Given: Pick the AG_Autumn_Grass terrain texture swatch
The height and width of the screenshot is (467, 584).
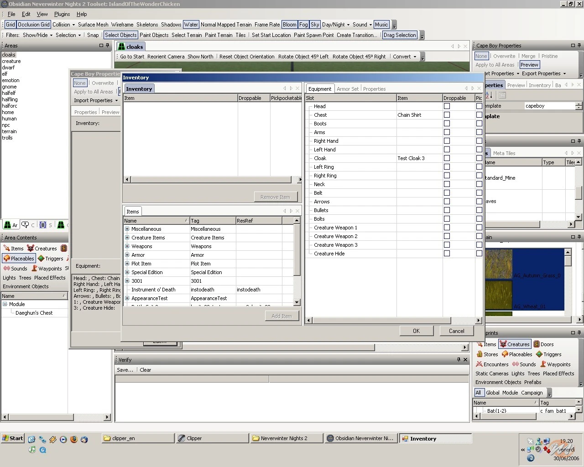Looking at the screenshot, I should (x=499, y=263).
